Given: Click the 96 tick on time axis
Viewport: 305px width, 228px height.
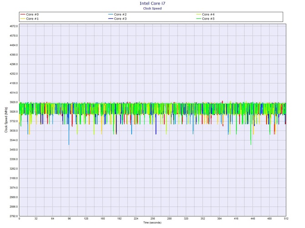Looking at the screenshot, I should tap(69, 218).
